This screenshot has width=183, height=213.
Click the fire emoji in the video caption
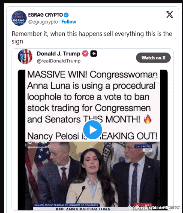(148, 119)
